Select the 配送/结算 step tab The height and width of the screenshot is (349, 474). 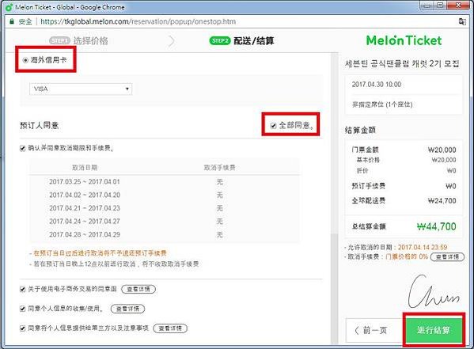coord(254,40)
